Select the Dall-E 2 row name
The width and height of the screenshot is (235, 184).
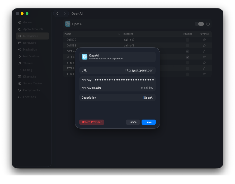(72, 40)
